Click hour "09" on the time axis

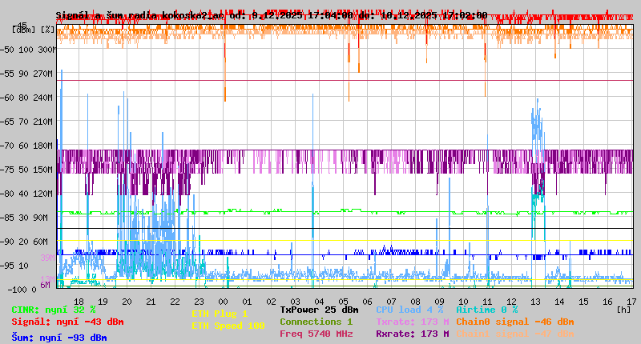[439, 302]
